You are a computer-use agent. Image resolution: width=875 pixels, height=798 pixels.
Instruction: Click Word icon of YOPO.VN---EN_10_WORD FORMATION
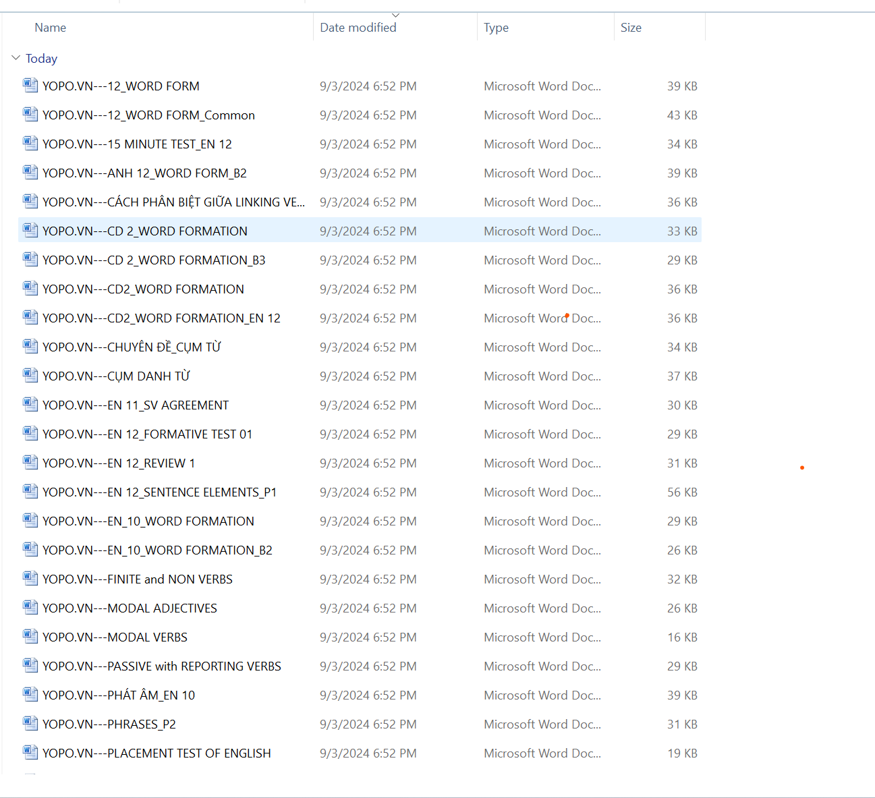pyautogui.click(x=30, y=520)
